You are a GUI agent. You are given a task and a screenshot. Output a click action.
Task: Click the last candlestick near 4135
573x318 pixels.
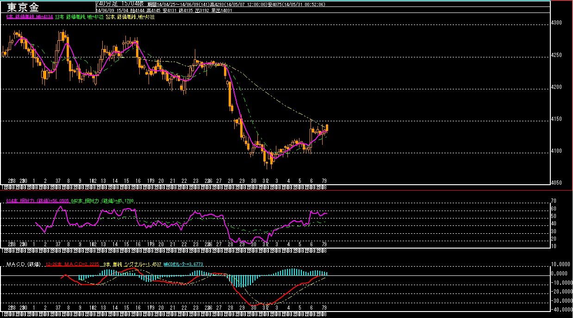tap(327, 128)
